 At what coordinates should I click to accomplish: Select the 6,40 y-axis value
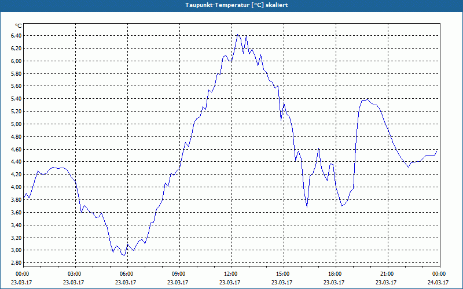[16, 36]
